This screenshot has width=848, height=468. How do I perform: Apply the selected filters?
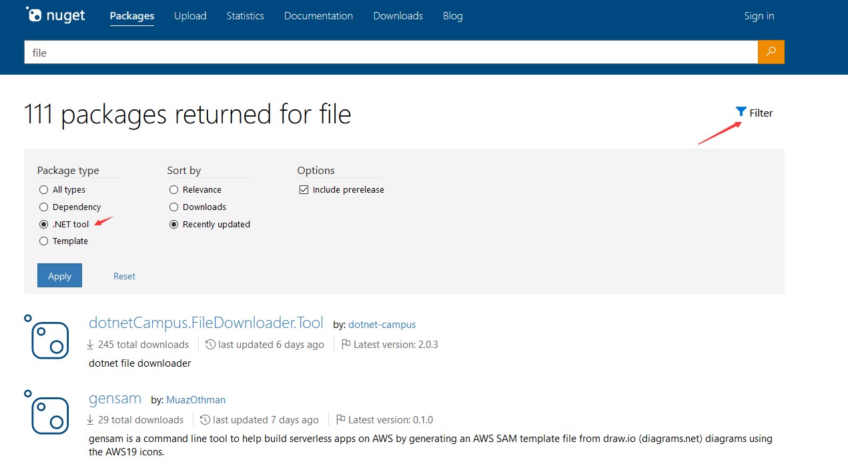[59, 275]
